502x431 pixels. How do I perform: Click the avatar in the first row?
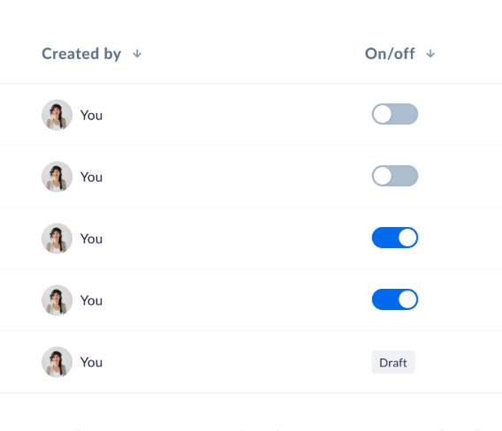pyautogui.click(x=57, y=115)
